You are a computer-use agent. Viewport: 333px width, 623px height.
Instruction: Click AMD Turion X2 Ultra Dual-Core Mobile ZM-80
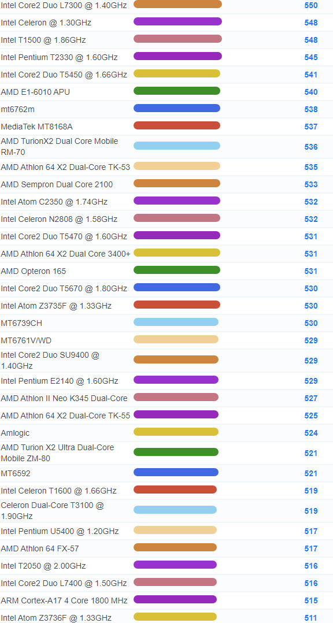(58, 453)
